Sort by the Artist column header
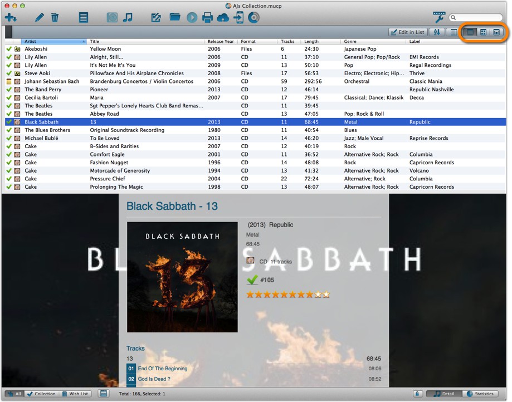The image size is (512, 402). [53, 41]
